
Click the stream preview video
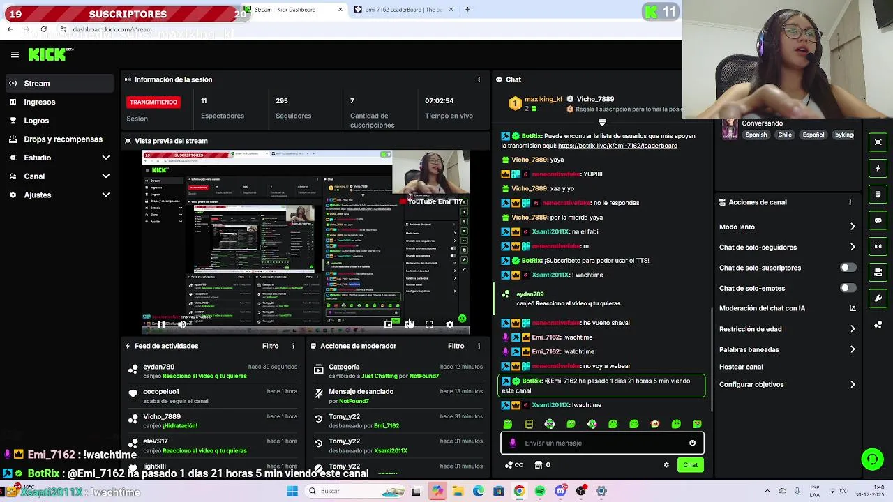point(306,242)
